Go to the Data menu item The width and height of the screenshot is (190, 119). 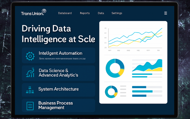tap(101, 13)
